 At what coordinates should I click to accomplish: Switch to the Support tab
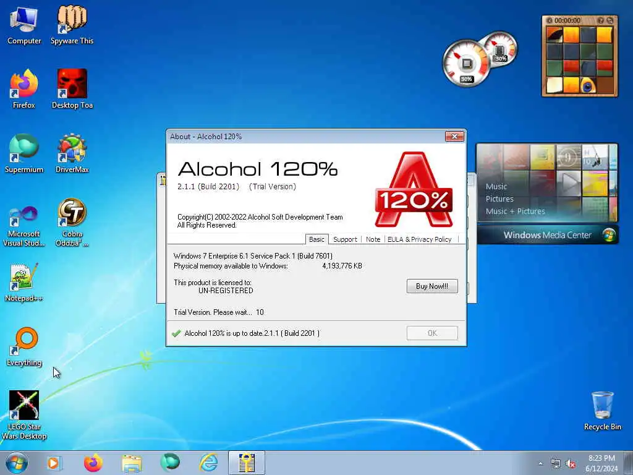(345, 239)
